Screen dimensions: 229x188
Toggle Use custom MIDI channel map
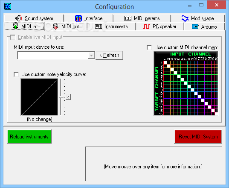tap(149, 47)
